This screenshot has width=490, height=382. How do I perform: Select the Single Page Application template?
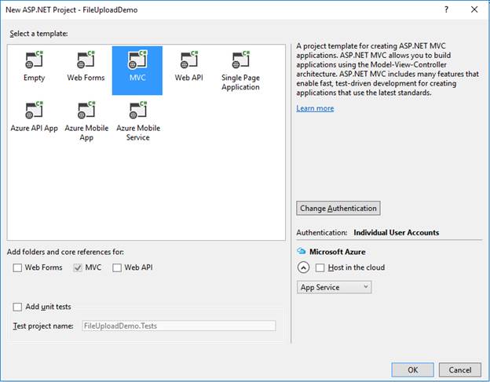click(x=240, y=69)
